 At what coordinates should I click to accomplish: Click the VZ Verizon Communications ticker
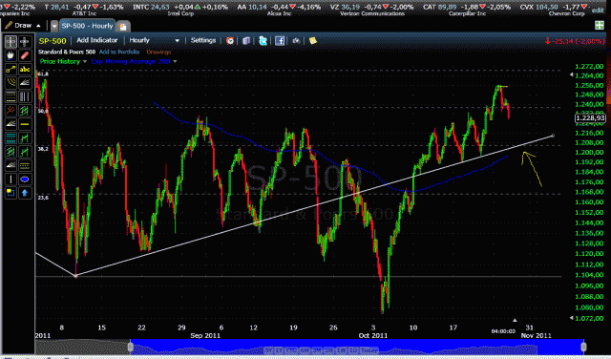[x=371, y=10]
